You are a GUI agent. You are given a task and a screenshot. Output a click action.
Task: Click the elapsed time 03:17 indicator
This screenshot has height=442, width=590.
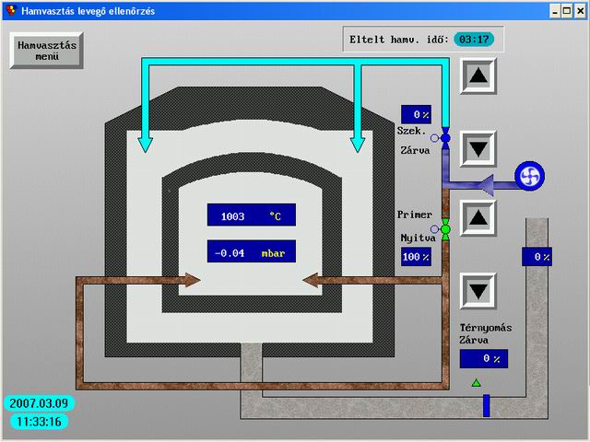(474, 39)
